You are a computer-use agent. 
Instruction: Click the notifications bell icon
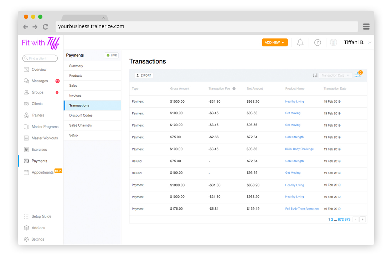coord(300,43)
